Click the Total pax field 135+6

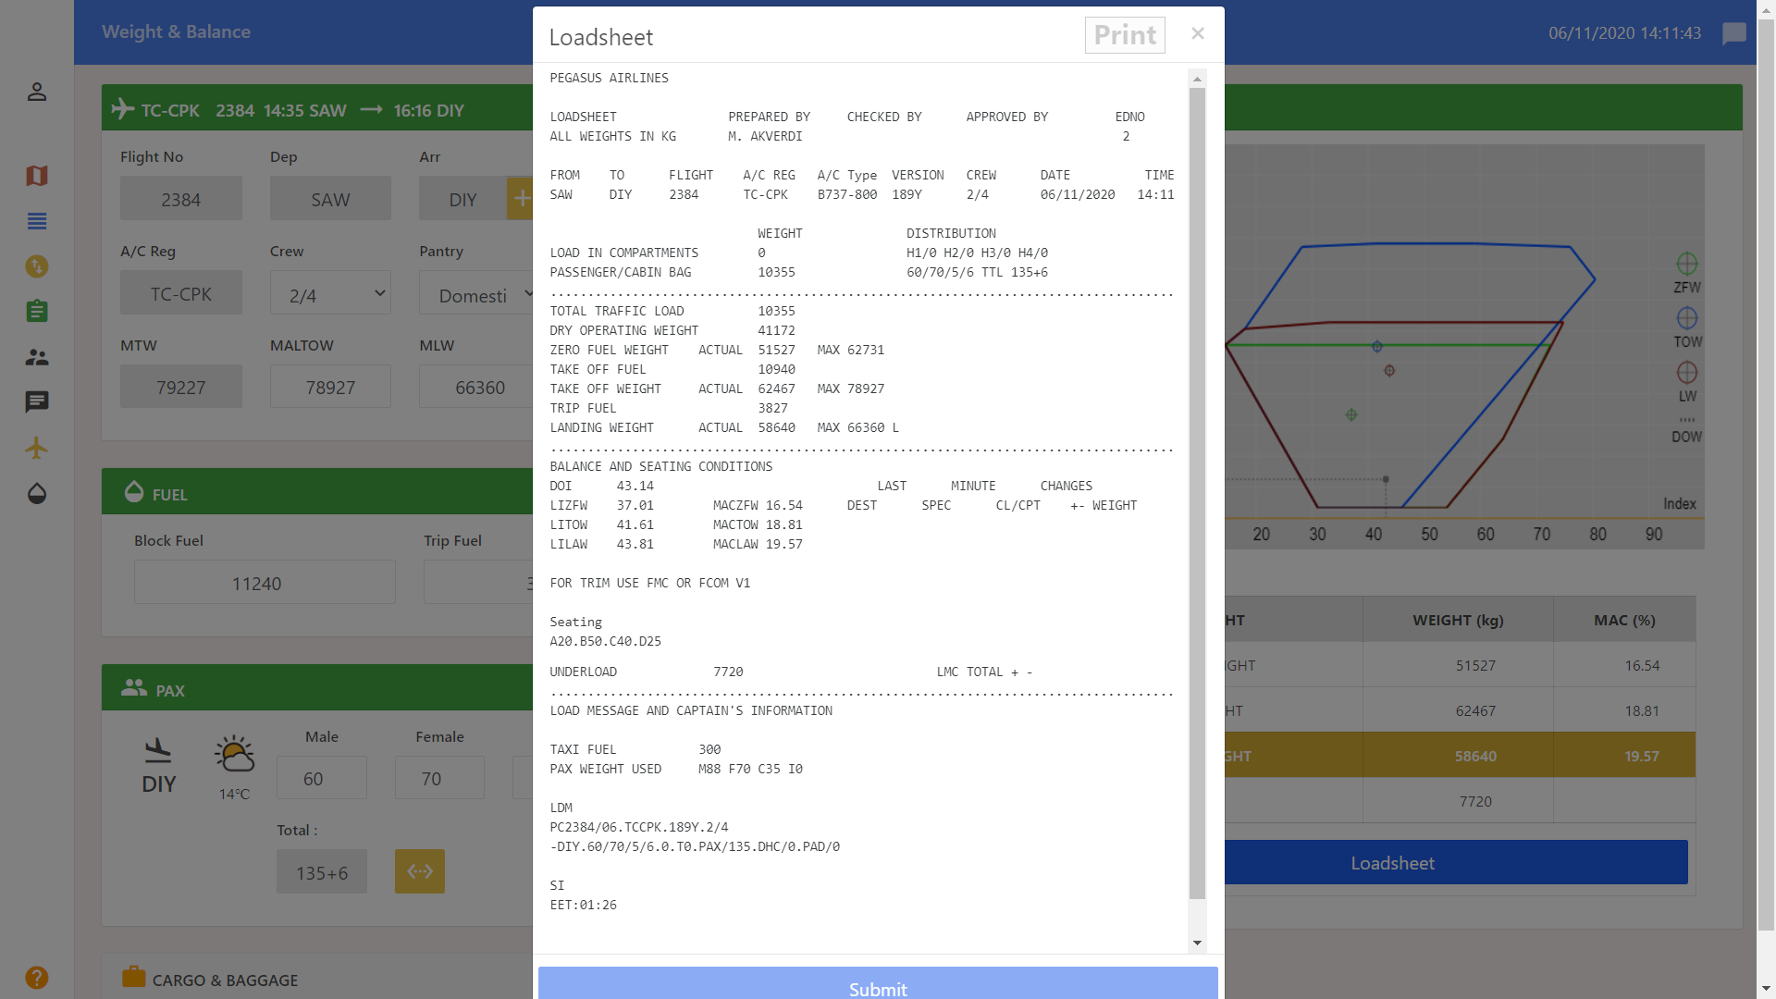pyautogui.click(x=322, y=872)
